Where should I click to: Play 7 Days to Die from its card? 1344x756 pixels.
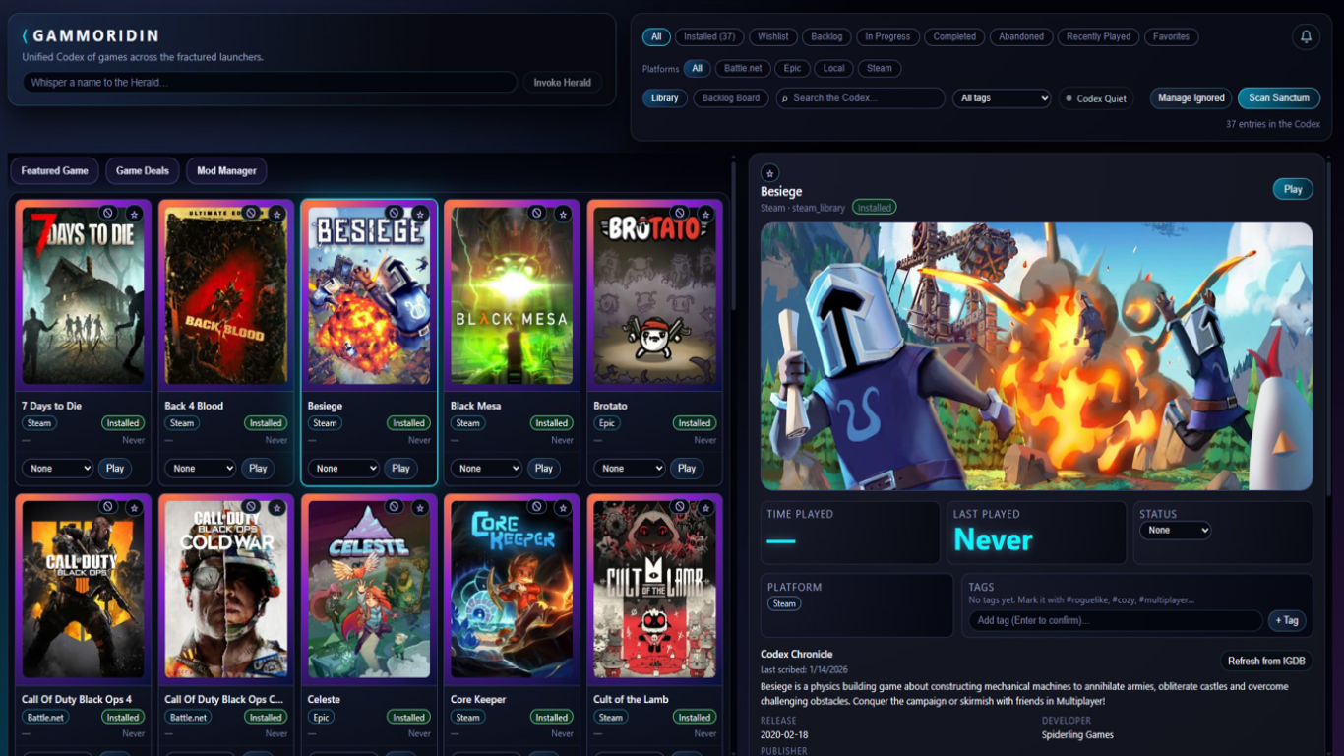tap(115, 469)
